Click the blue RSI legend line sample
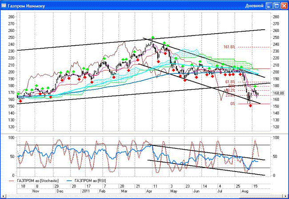 [x=69, y=181]
